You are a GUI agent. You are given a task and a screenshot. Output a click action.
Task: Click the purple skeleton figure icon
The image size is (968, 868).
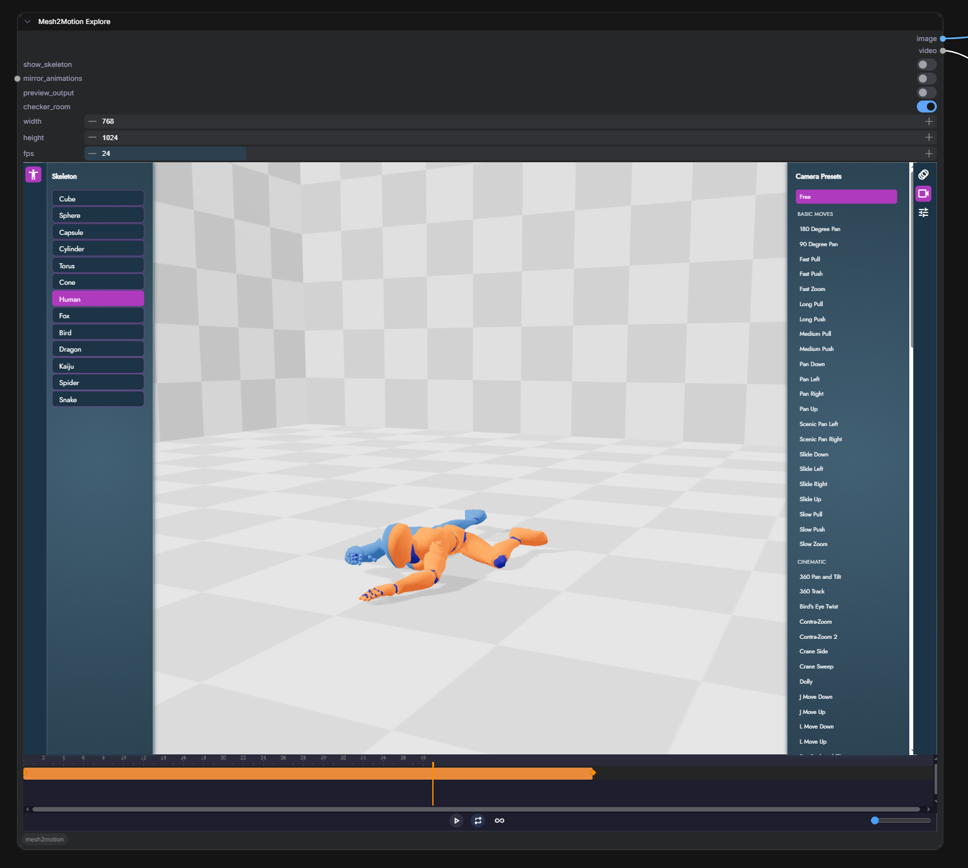[x=33, y=174]
